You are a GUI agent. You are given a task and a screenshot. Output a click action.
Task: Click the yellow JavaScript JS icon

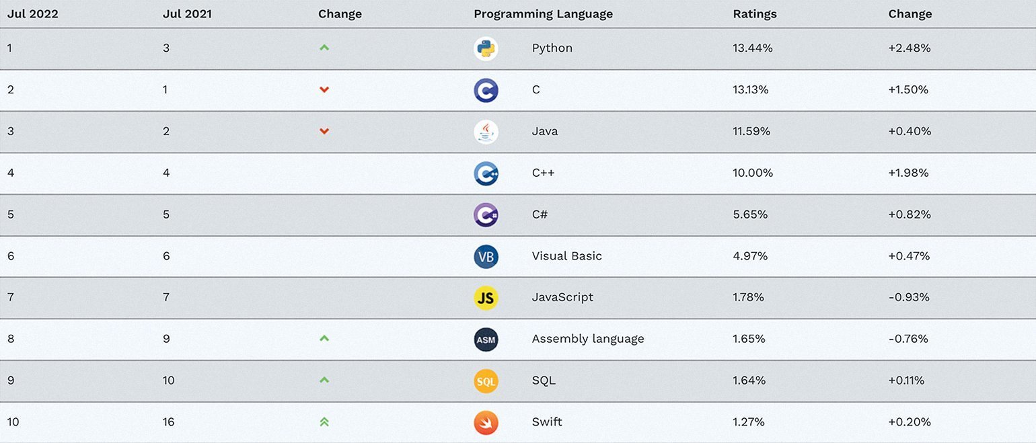(x=486, y=298)
